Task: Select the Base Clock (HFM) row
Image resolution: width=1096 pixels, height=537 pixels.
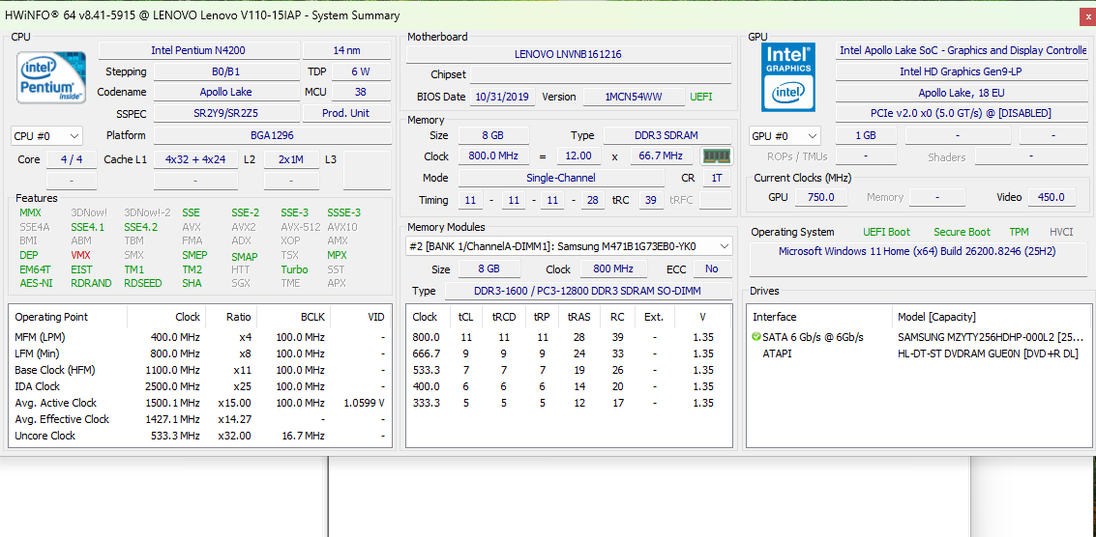Action: pos(200,370)
